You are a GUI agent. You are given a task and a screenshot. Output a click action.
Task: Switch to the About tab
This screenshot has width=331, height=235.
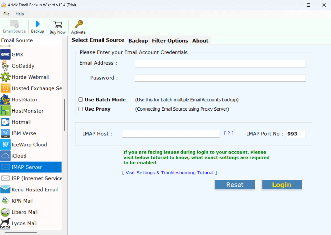200,41
